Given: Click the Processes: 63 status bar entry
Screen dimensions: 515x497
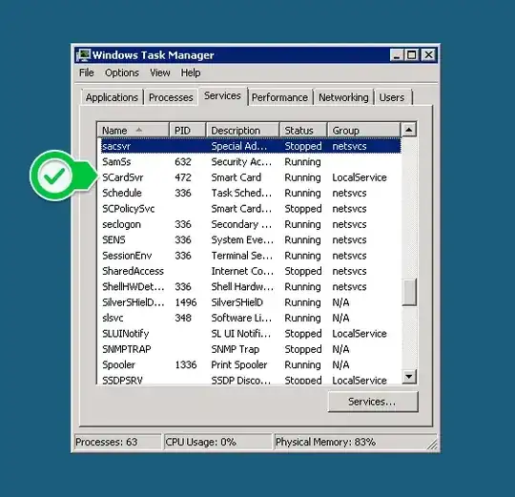Looking at the screenshot, I should coord(117,442).
